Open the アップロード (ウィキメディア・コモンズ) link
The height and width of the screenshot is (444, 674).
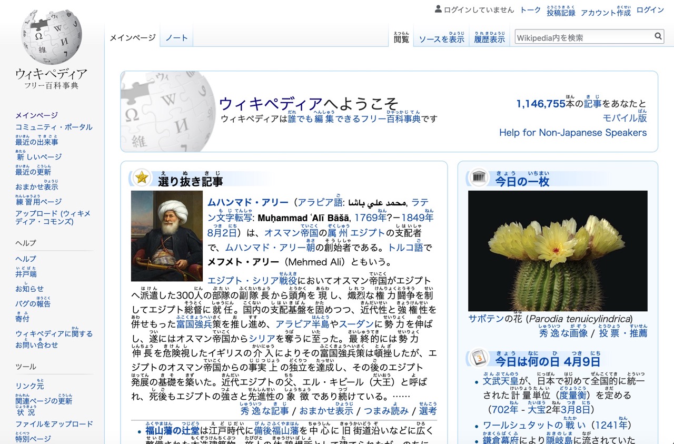click(53, 218)
